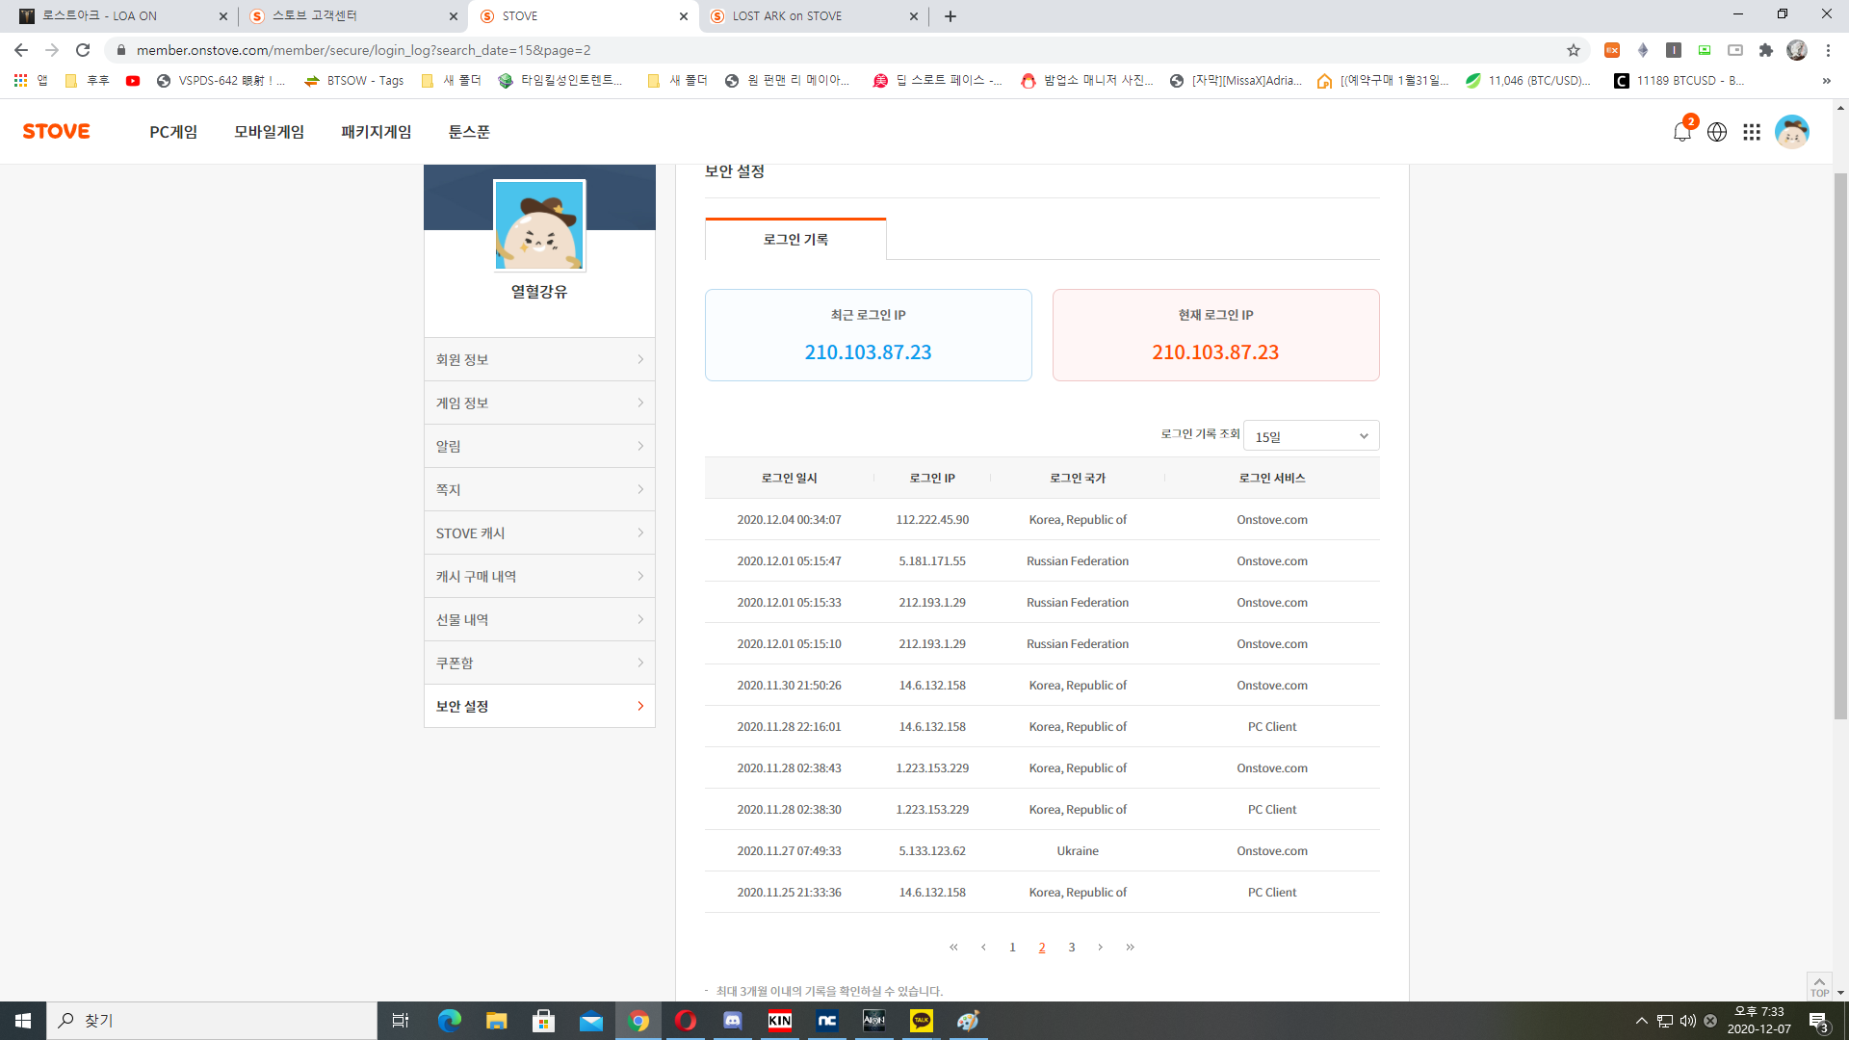1849x1040 pixels.
Task: Go to page 3 of login log
Action: (1071, 948)
